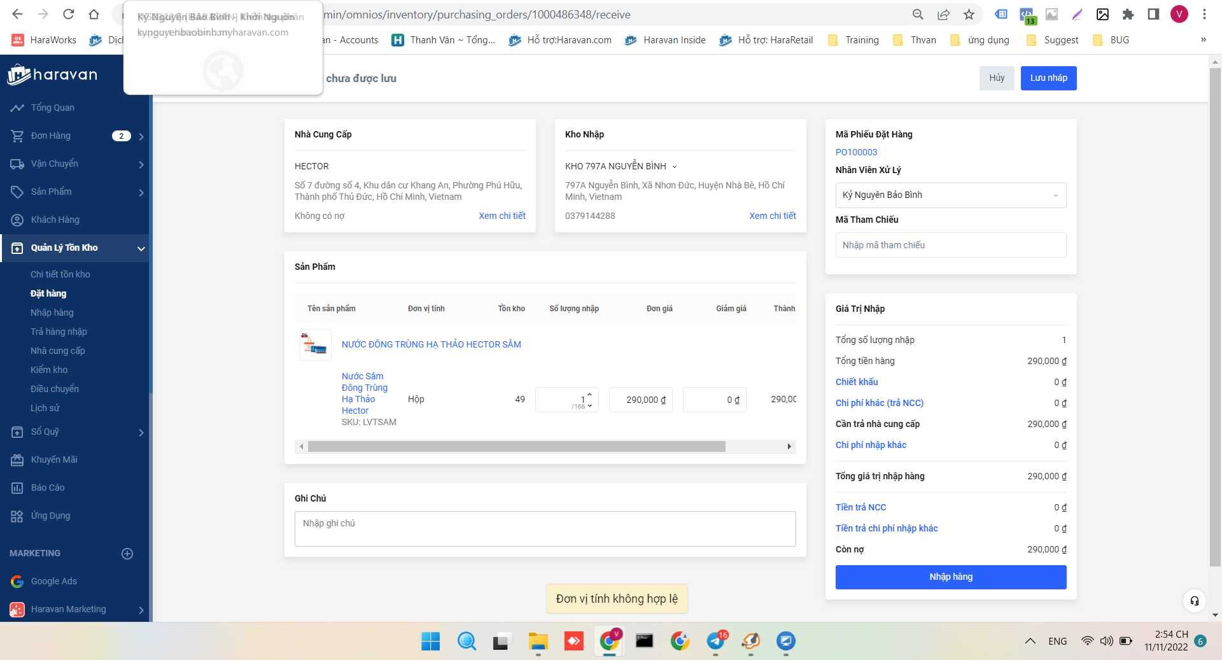
Task: Open Google Ads from sidebar
Action: coord(53,581)
